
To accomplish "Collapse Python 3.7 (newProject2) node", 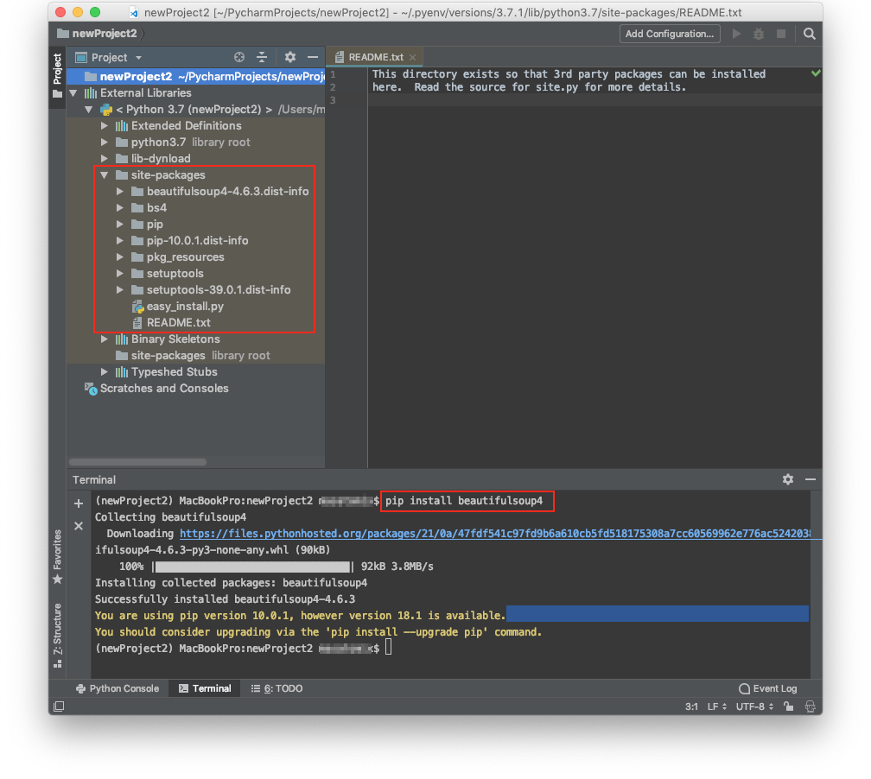I will pos(89,110).
